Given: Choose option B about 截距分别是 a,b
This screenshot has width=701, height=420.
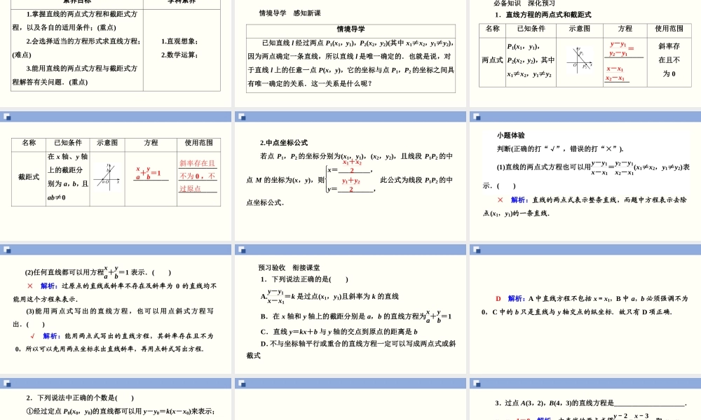Looking at the screenshot, I should point(356,316).
